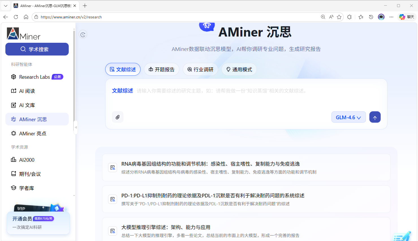Click the attachment paperclip icon

click(118, 117)
